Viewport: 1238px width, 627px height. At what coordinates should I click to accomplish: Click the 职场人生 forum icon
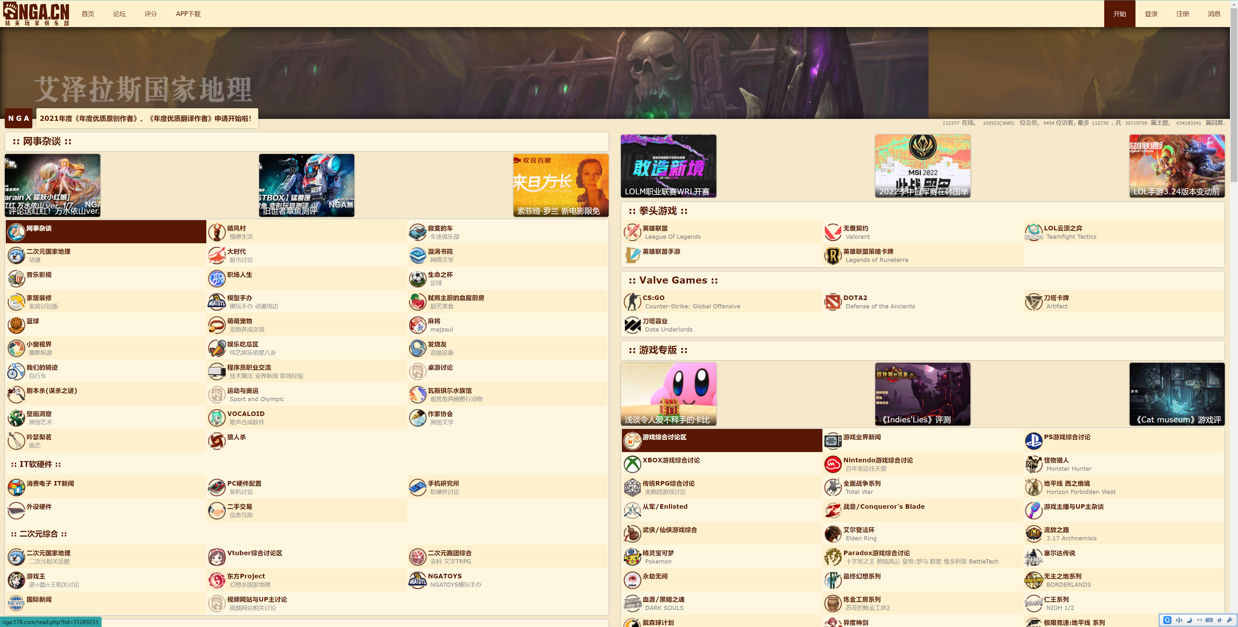click(217, 278)
